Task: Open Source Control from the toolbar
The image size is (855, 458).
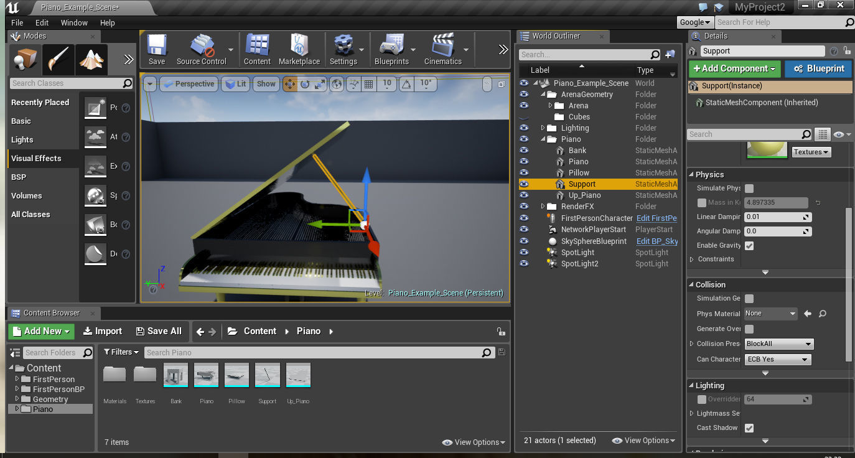Action: [202, 49]
